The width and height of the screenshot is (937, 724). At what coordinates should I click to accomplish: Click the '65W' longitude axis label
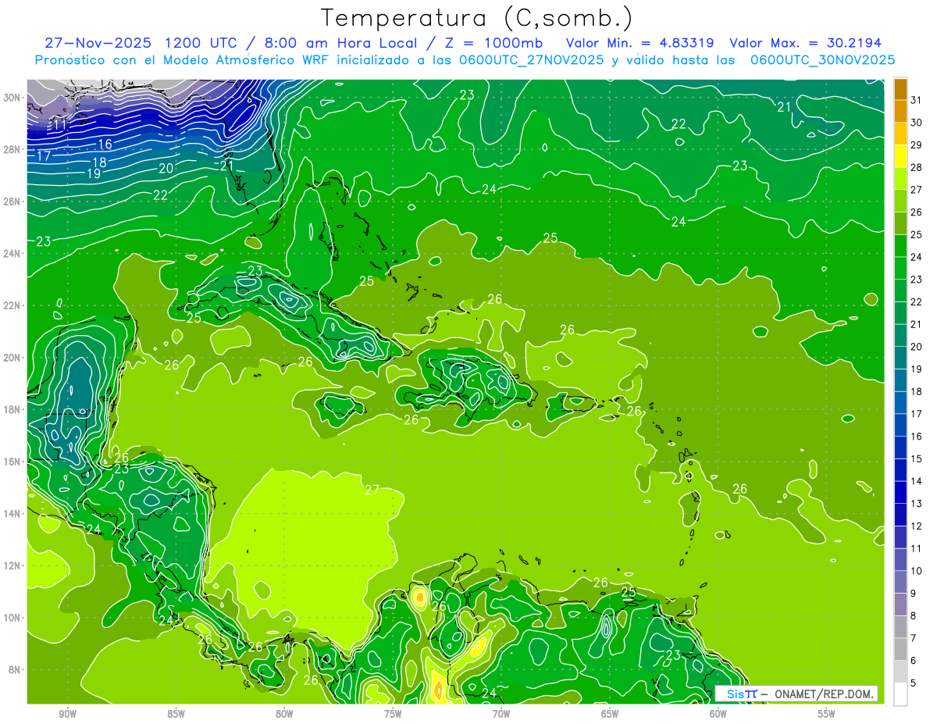click(610, 714)
